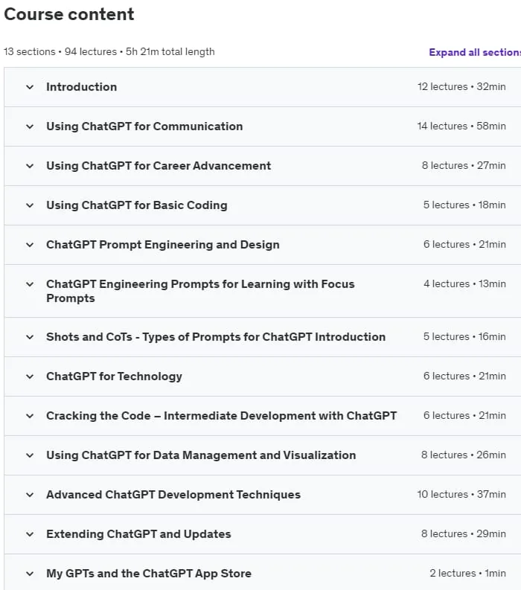521x590 pixels.
Task: Click chevron beside Extending ChatGPT and Updates
Action: tap(30, 535)
